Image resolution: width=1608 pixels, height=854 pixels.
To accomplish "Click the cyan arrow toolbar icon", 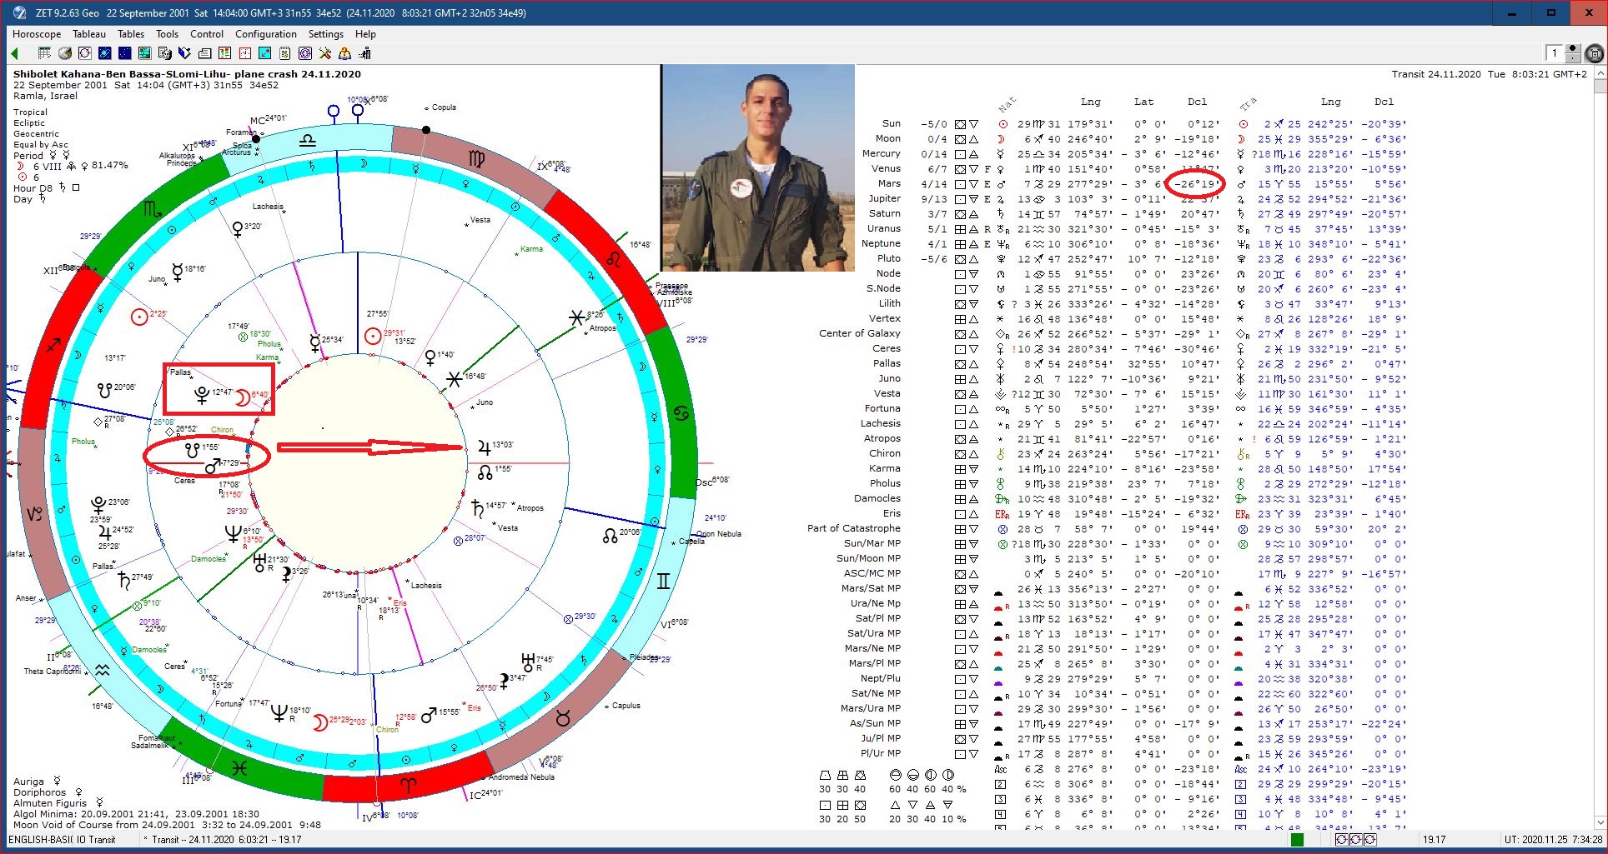I will pyautogui.click(x=265, y=53).
